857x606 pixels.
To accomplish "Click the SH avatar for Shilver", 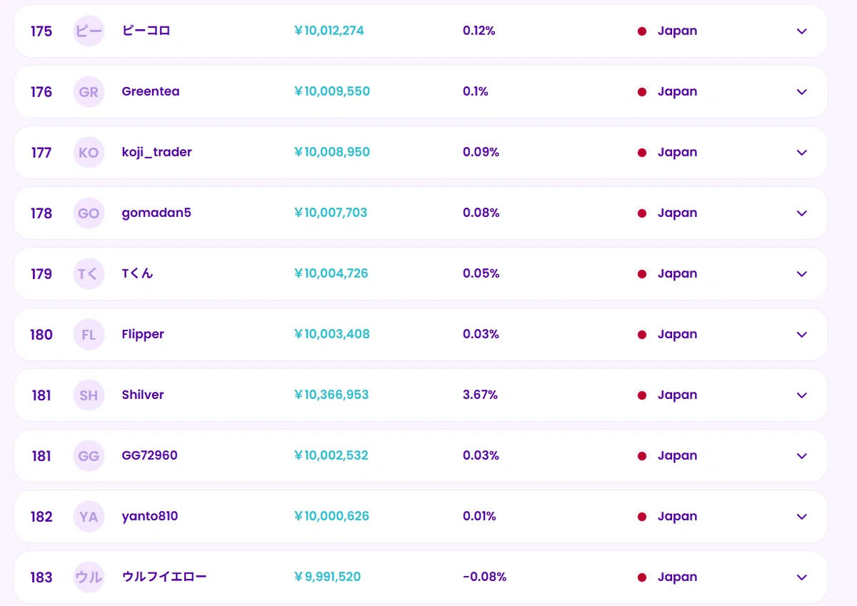I will coord(89,395).
